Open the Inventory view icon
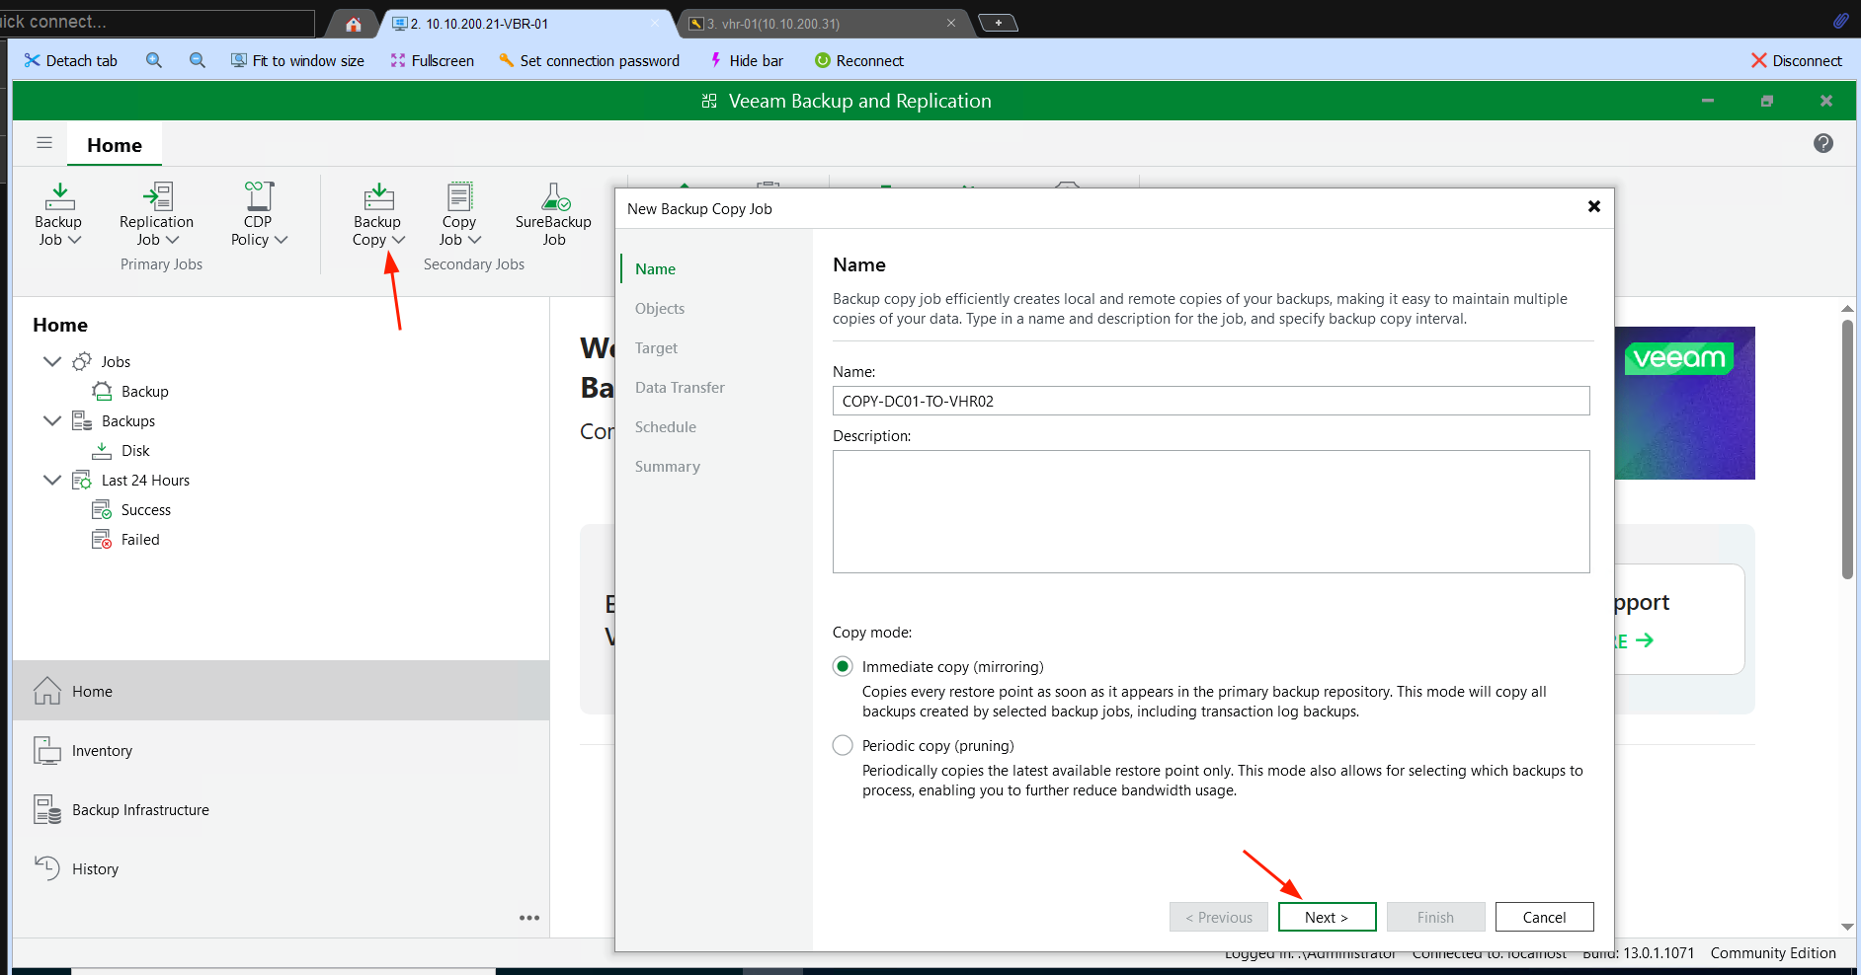Image resolution: width=1861 pixels, height=975 pixels. (47, 751)
